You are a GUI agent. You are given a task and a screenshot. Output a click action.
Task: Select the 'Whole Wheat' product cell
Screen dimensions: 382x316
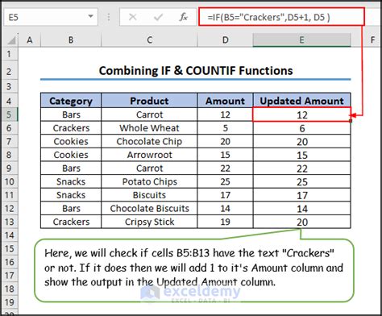149,128
